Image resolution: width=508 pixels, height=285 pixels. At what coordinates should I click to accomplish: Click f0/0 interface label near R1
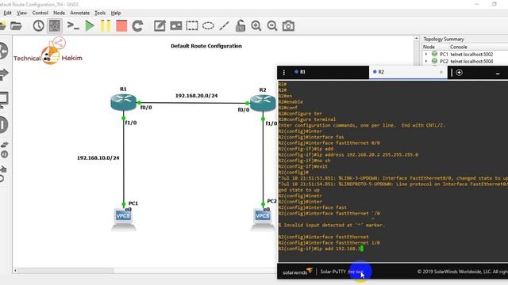click(146, 108)
